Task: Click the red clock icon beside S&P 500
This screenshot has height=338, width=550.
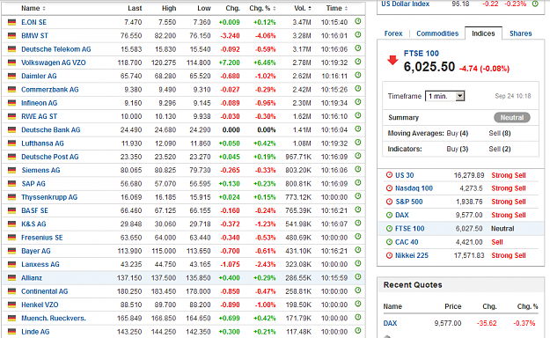Action: click(389, 202)
